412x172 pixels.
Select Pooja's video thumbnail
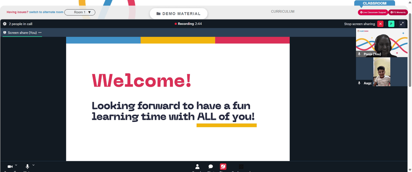(x=382, y=43)
